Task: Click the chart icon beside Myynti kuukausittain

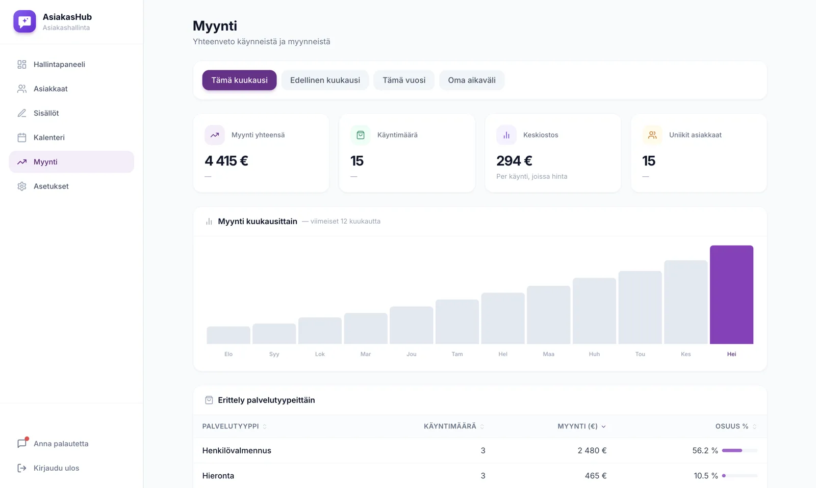Action: coord(209,222)
